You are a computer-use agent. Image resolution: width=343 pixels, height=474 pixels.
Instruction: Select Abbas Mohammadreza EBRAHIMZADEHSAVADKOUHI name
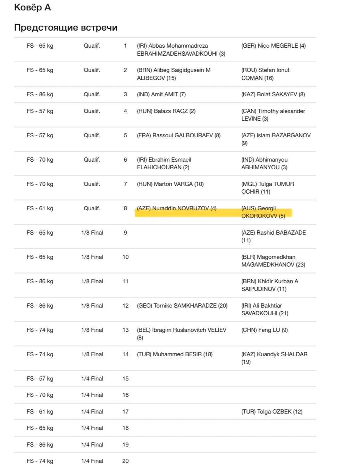coord(181,50)
